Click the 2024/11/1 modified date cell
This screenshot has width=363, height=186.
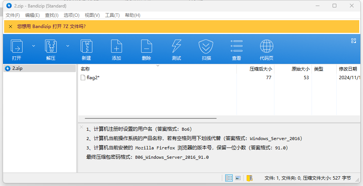(x=349, y=78)
